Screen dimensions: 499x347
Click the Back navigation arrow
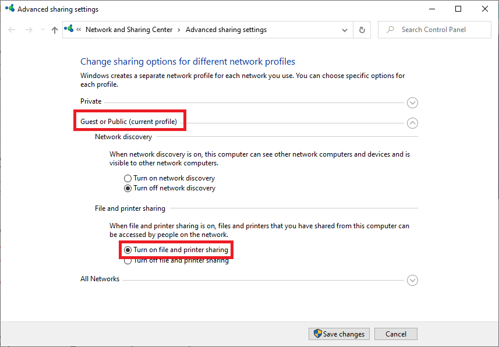12,30
